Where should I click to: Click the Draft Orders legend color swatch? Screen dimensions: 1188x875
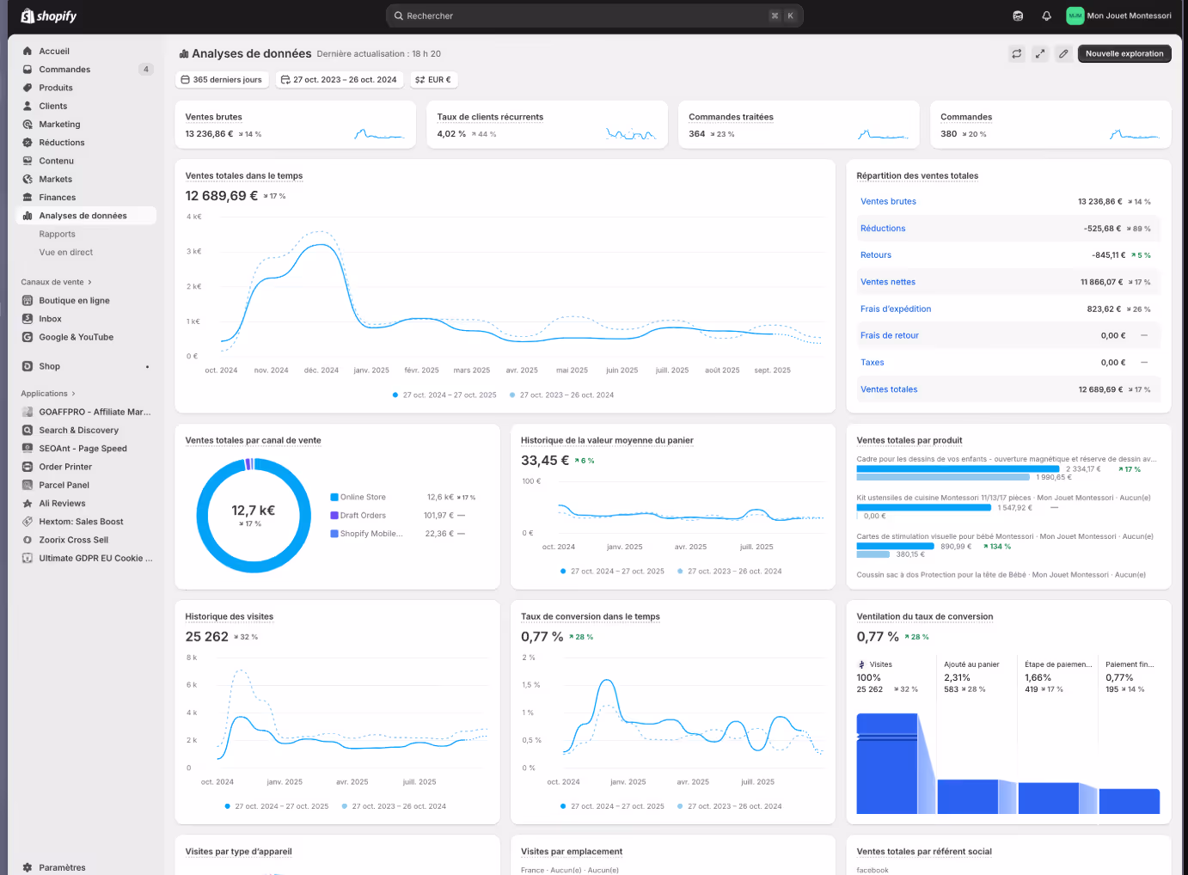(334, 516)
